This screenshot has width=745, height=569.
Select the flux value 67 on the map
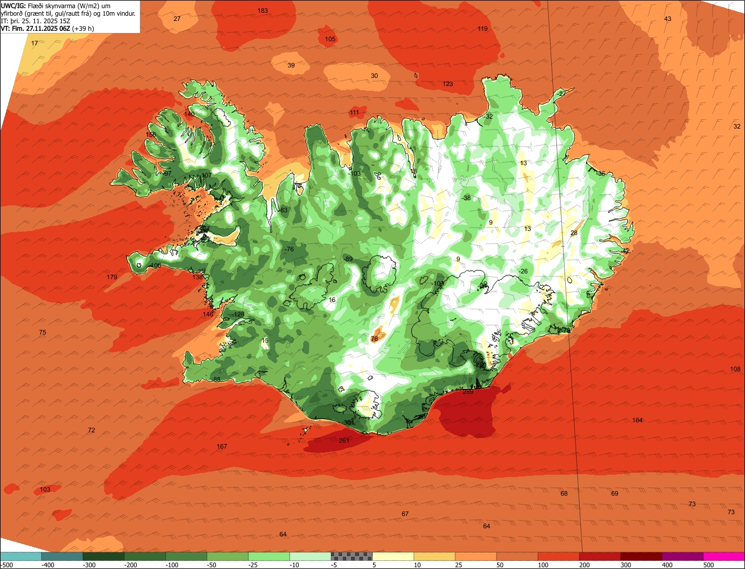(x=405, y=514)
